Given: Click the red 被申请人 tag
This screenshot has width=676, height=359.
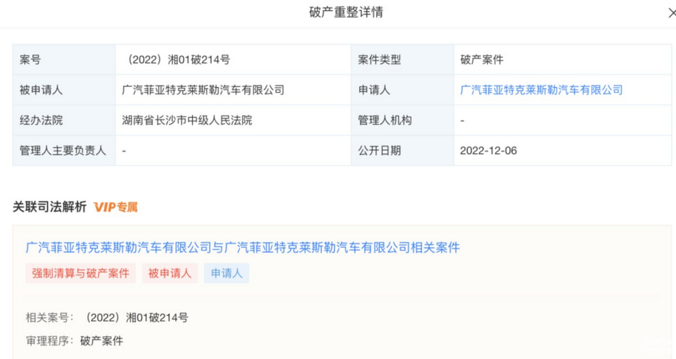Looking at the screenshot, I should pyautogui.click(x=170, y=274).
